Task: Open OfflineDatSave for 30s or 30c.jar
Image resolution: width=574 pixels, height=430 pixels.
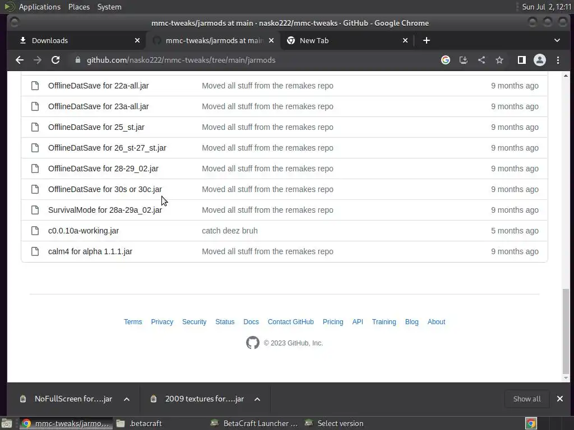Action: [105, 189]
